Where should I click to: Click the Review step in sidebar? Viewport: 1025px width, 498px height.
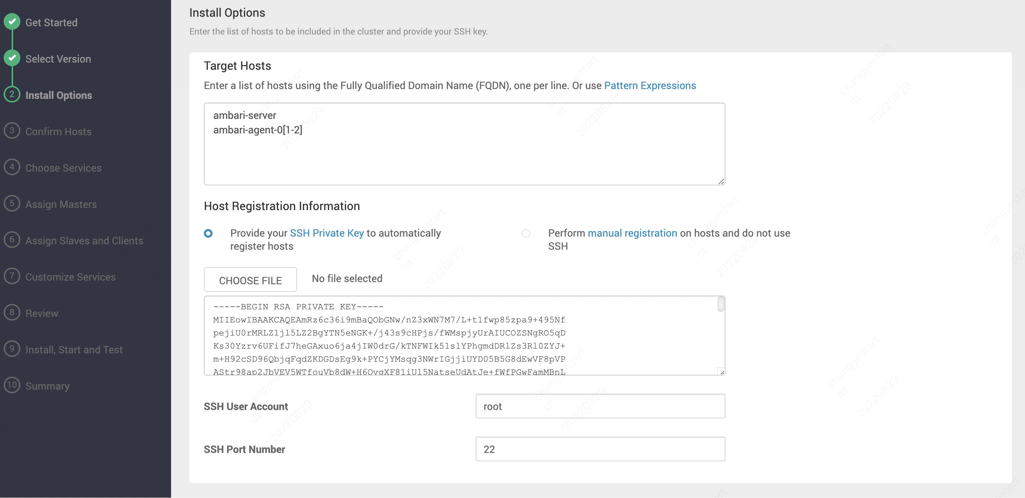[41, 313]
